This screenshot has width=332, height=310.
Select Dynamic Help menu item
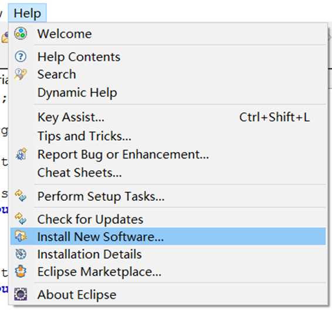pyautogui.click(x=168, y=93)
